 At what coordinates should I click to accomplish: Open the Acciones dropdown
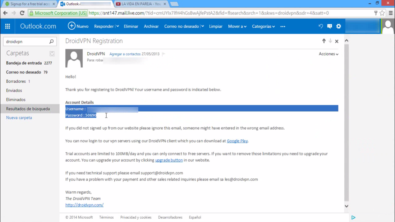point(329,54)
